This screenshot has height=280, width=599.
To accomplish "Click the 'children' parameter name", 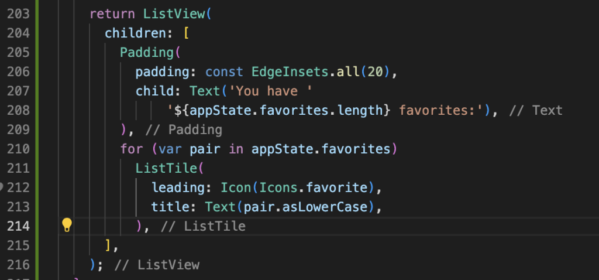I will tap(131, 33).
